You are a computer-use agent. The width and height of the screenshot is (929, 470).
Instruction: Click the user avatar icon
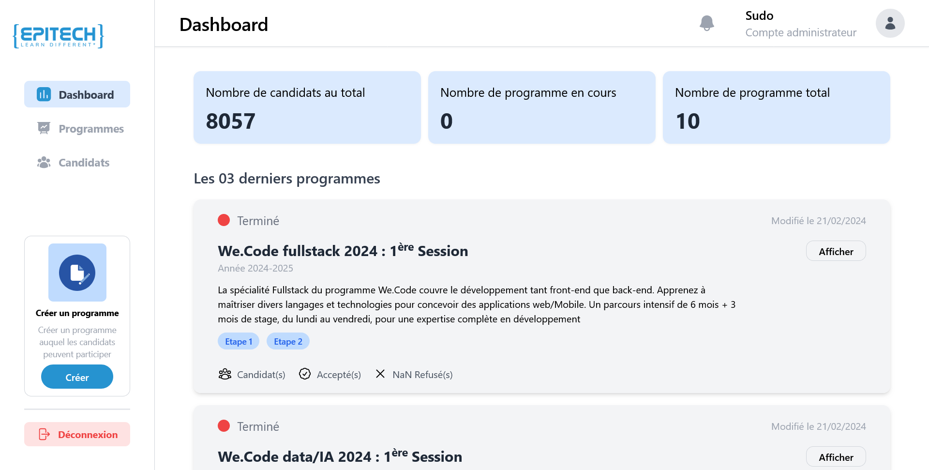890,23
